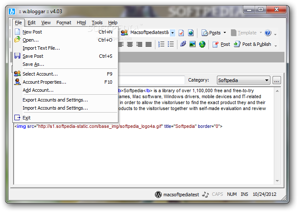Open the Tools menu

pyautogui.click(x=97, y=23)
